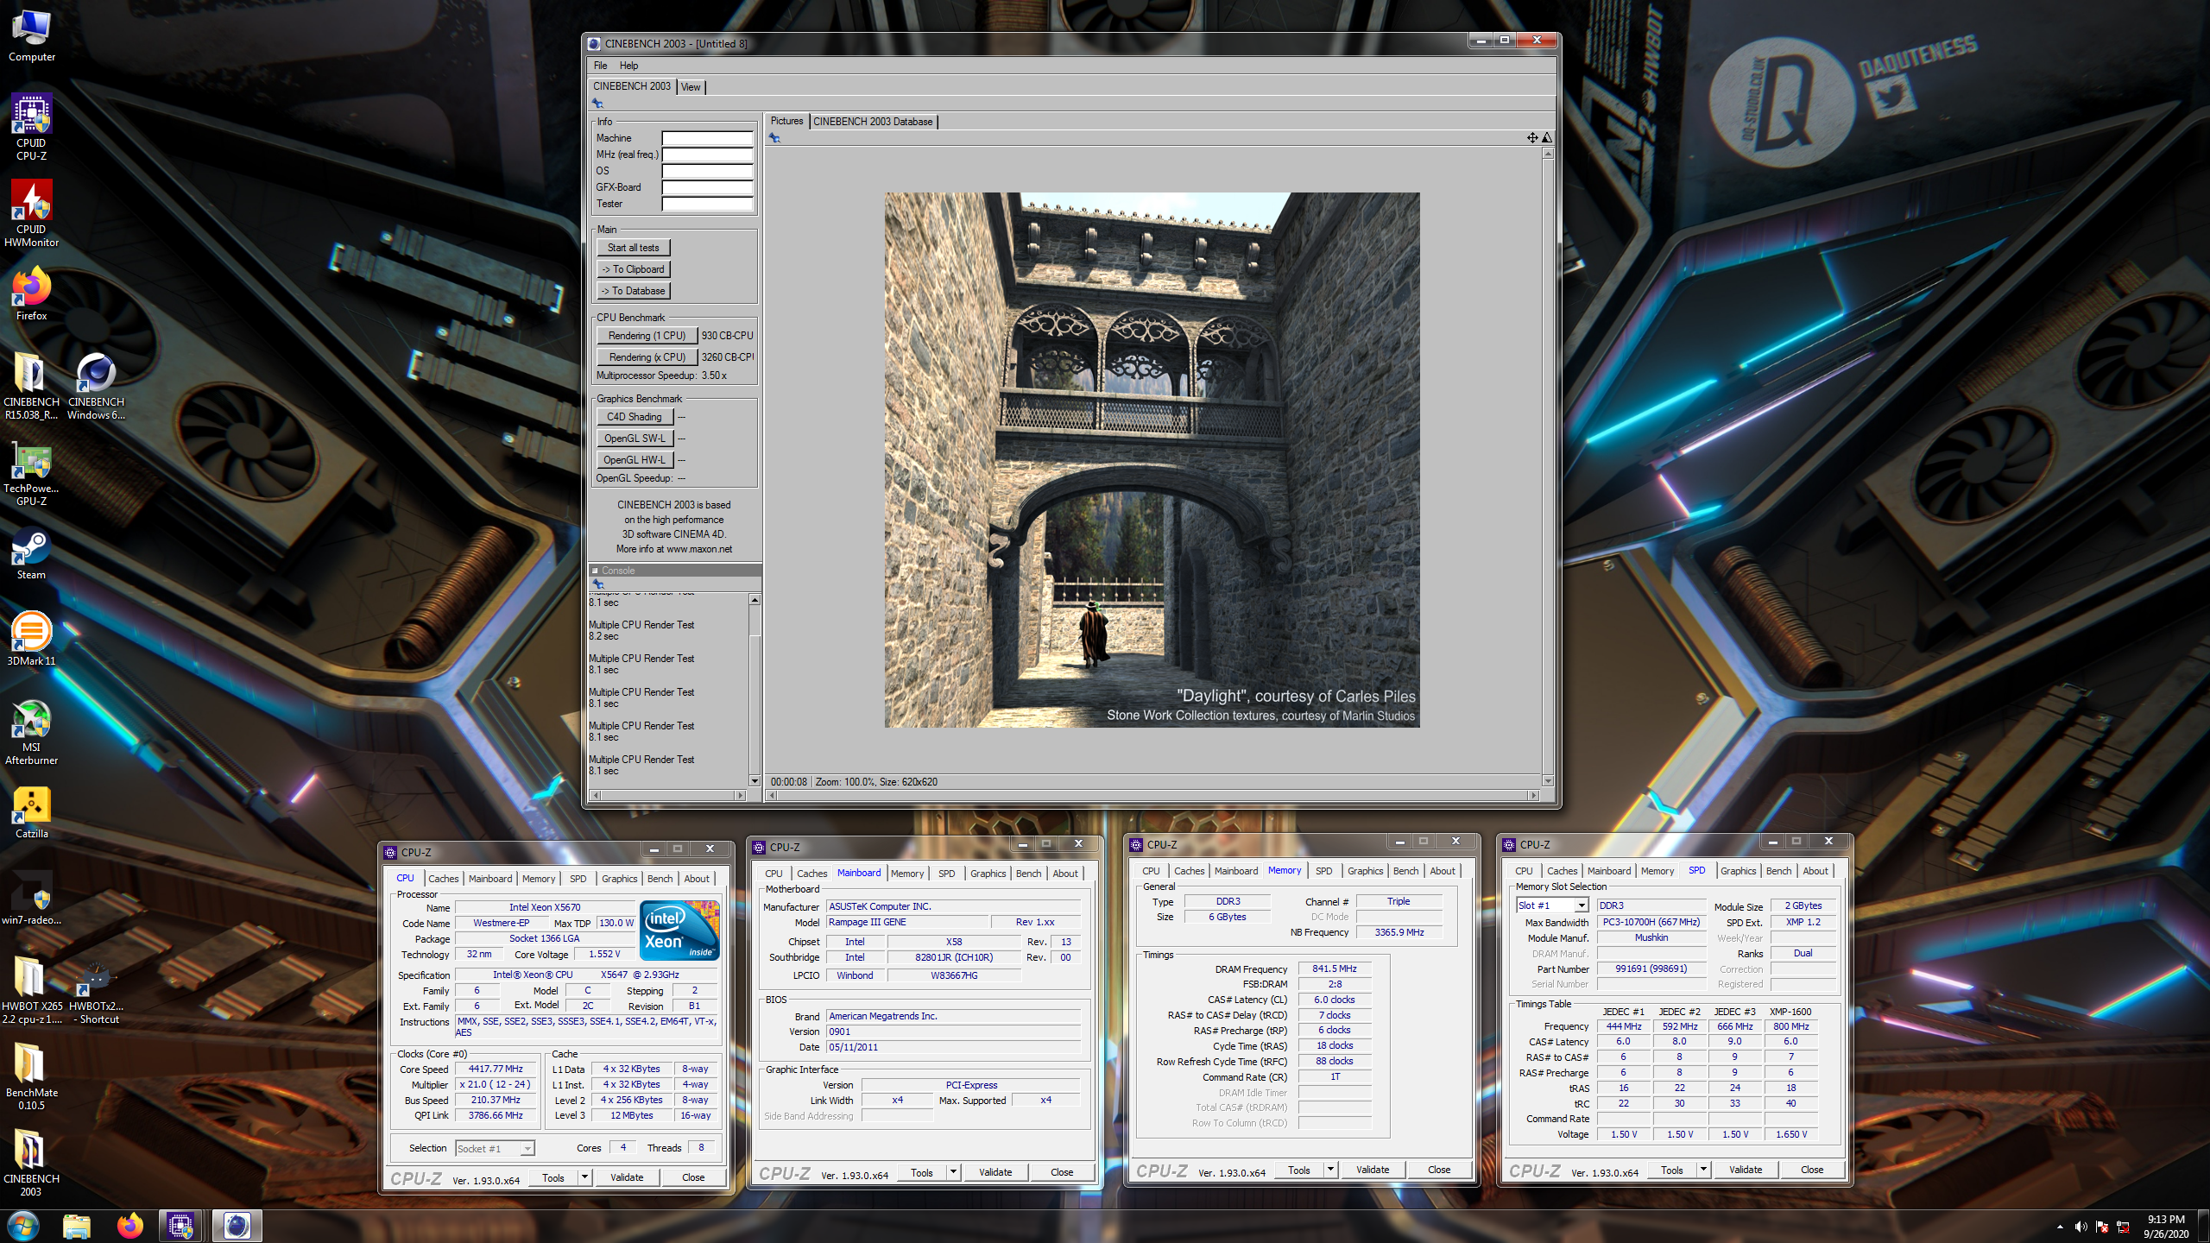
Task: Click the volume speaker tray icon
Action: pos(2081,1227)
